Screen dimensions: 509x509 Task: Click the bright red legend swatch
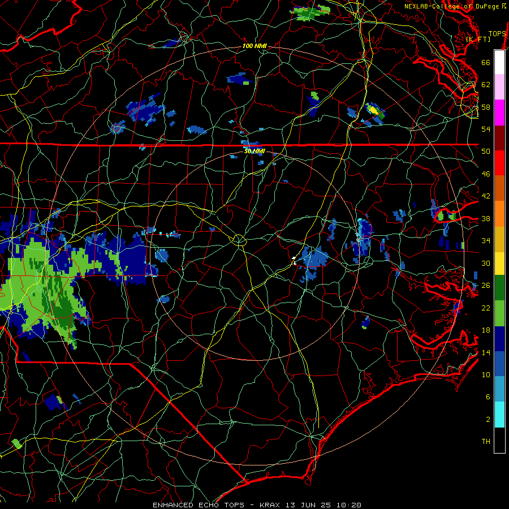499,163
